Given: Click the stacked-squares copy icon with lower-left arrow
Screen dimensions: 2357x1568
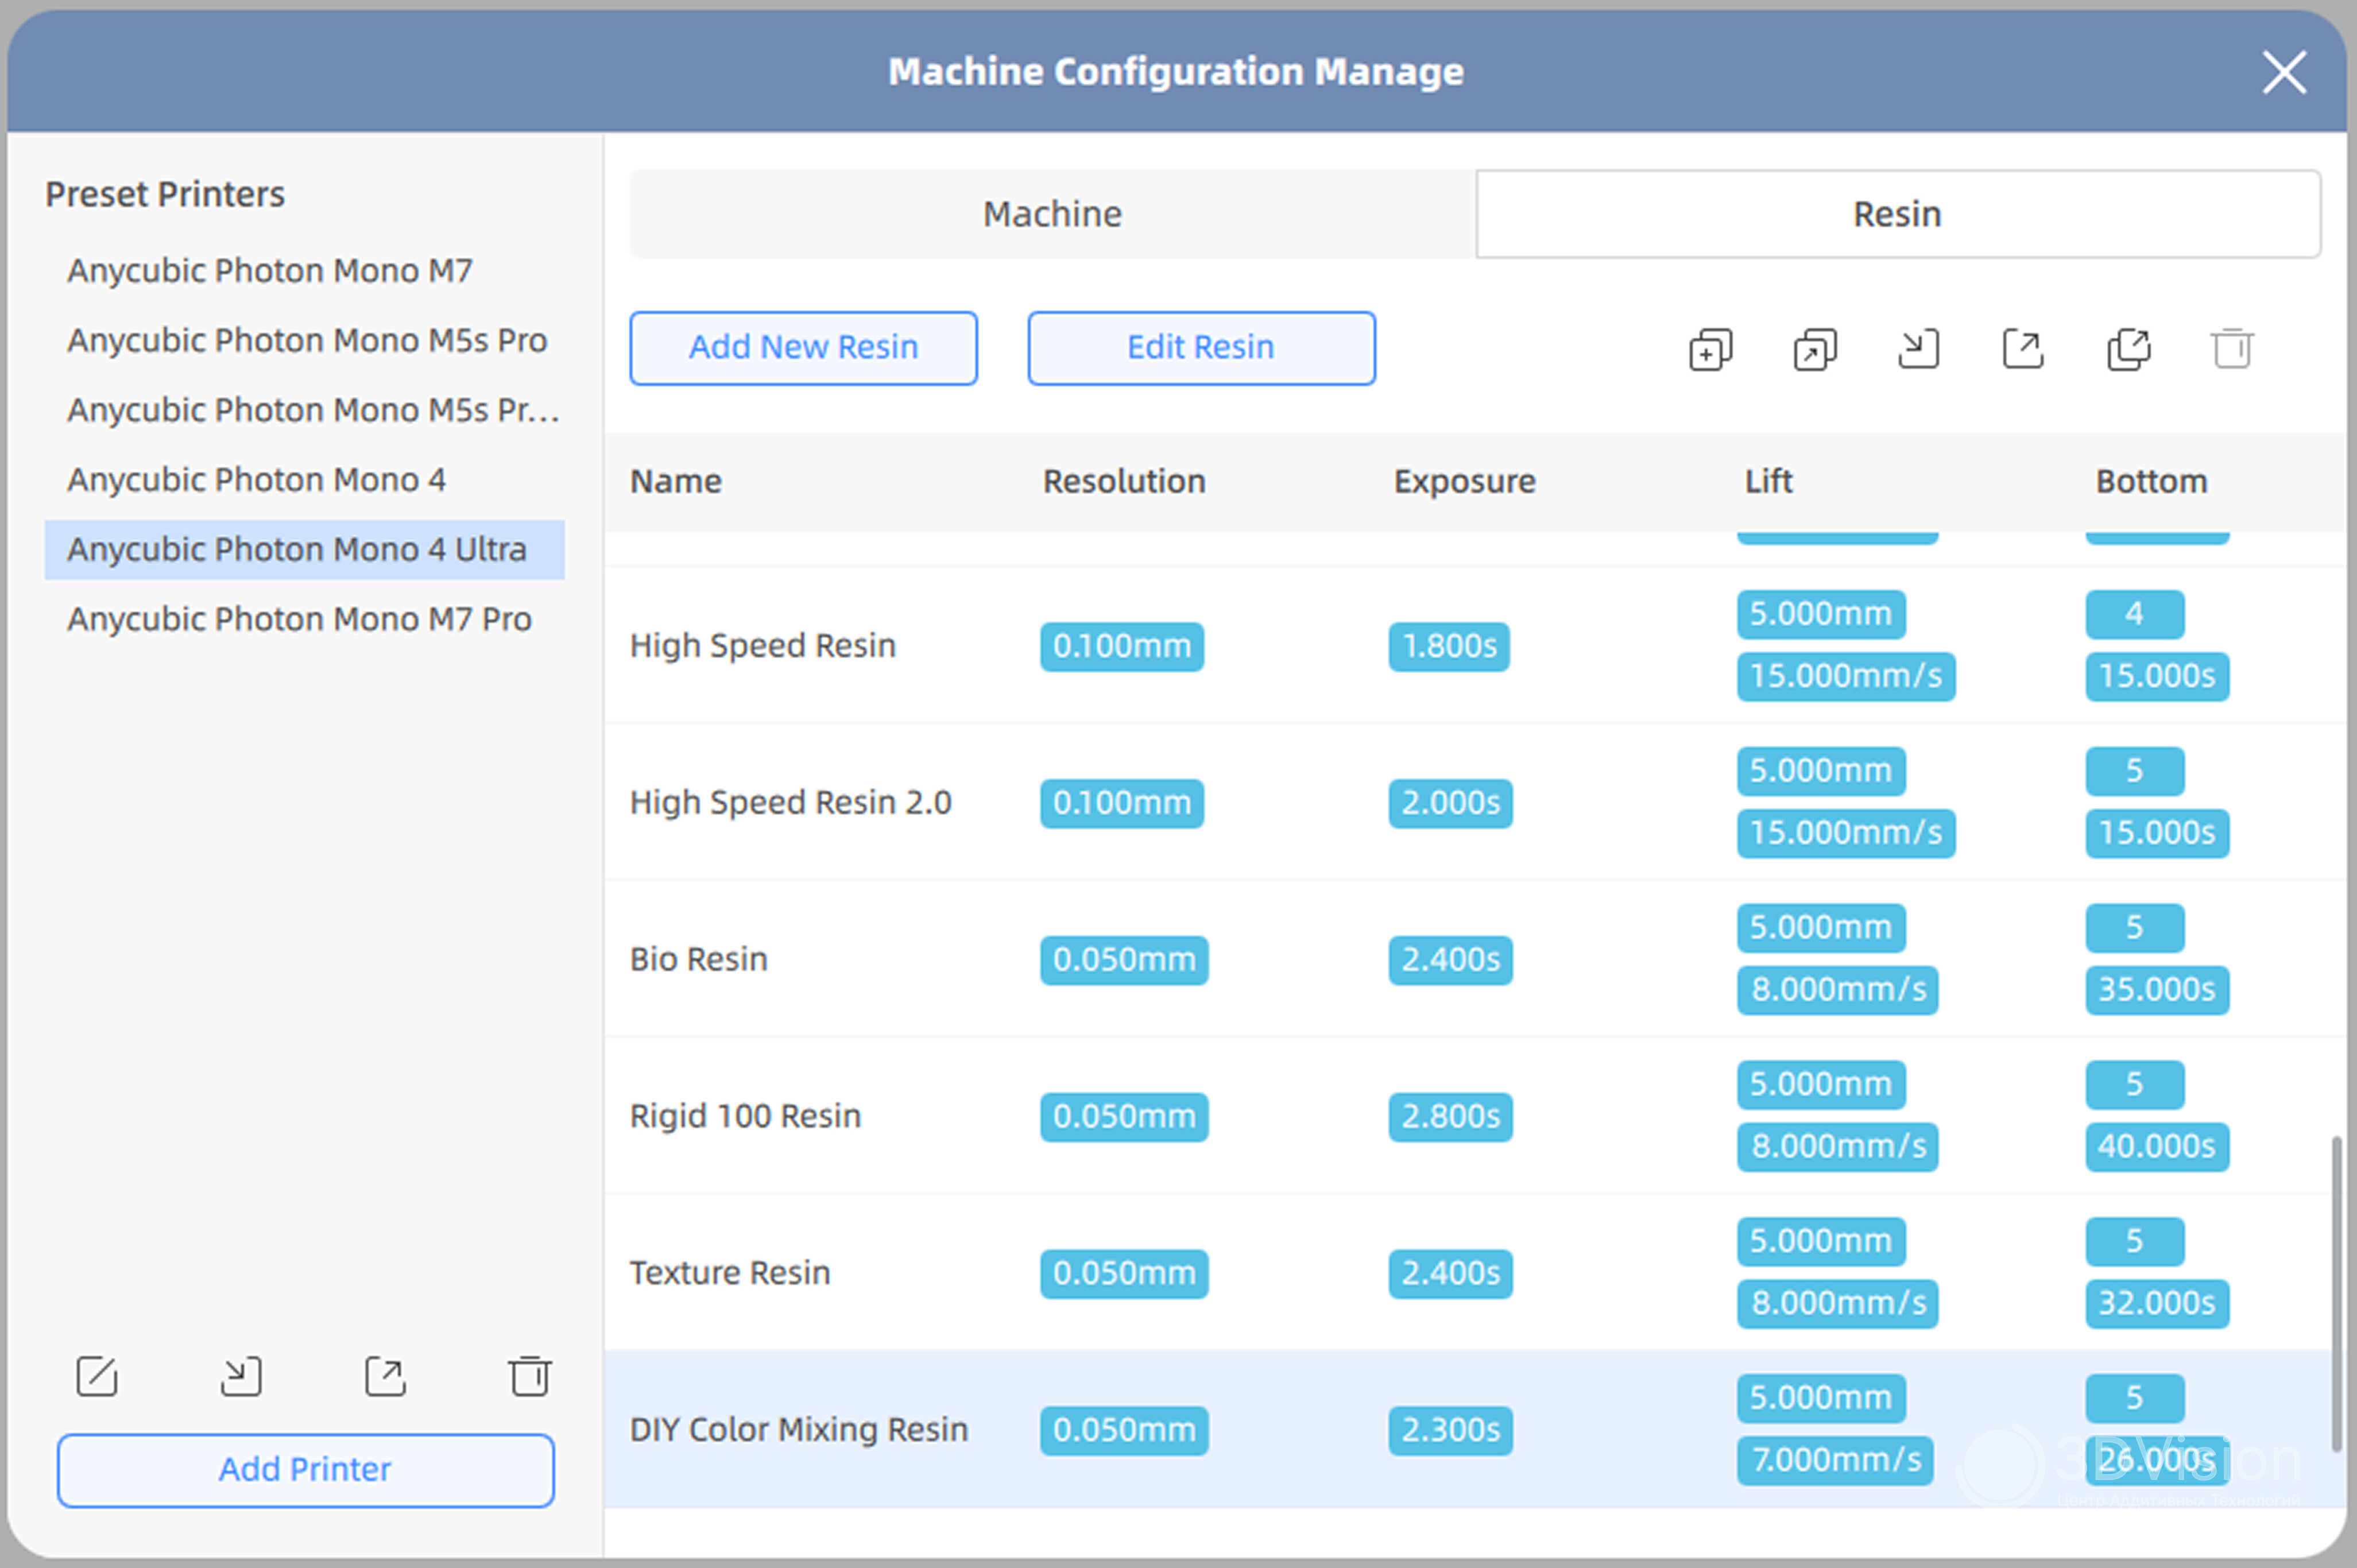Looking at the screenshot, I should (1814, 350).
